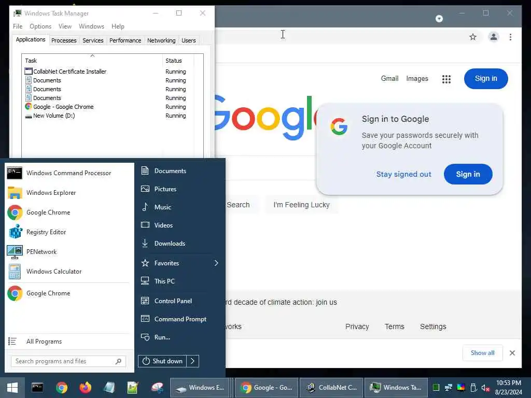Focus the Search programs and files box
This screenshot has width=531, height=398.
click(68, 361)
